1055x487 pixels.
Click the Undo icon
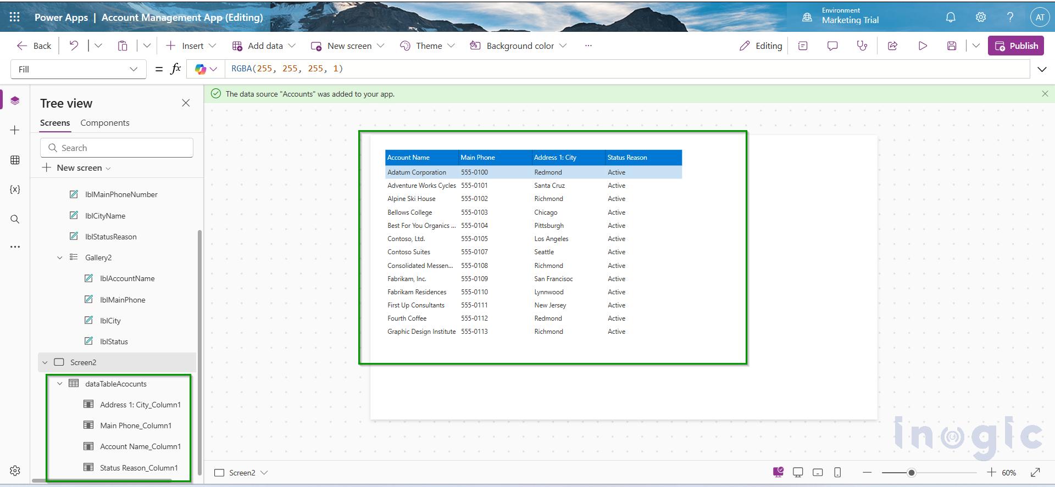(74, 46)
